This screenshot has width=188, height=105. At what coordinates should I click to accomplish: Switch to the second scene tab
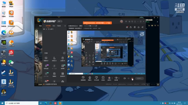click(x=54, y=26)
